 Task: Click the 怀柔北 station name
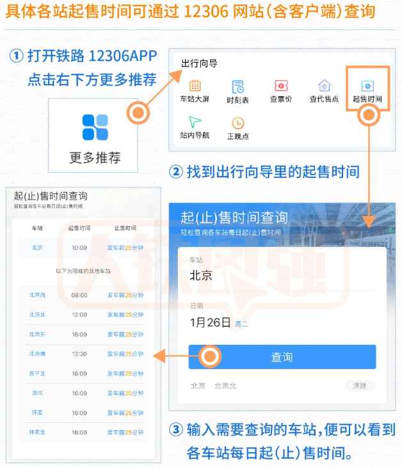click(37, 432)
